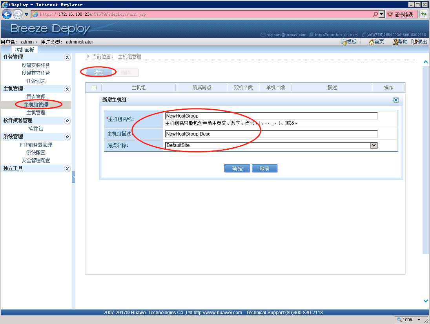The image size is (430, 324).
Task: Open the 模板 template link
Action: pos(348,42)
